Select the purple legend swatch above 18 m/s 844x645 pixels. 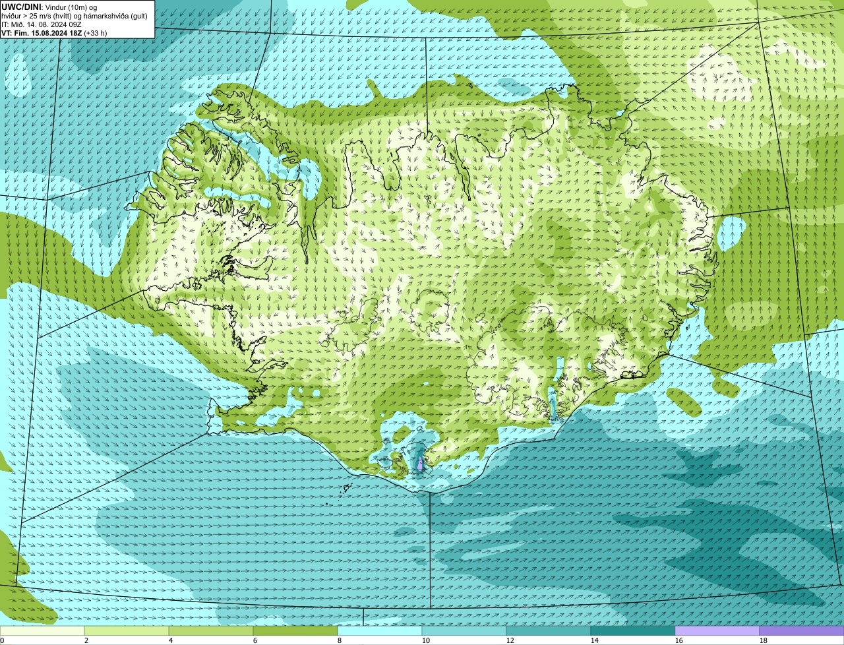(x=802, y=631)
